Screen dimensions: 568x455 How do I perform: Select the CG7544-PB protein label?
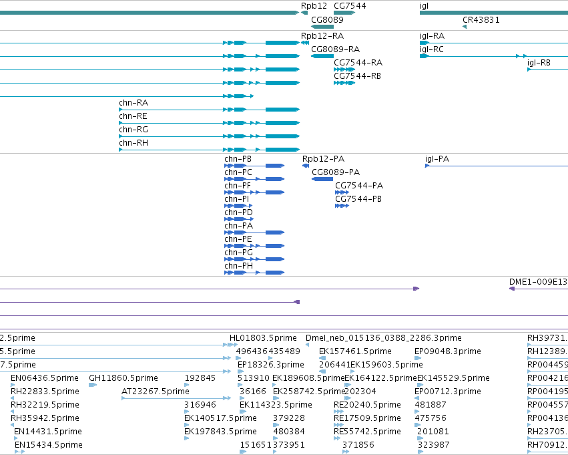pos(358,199)
